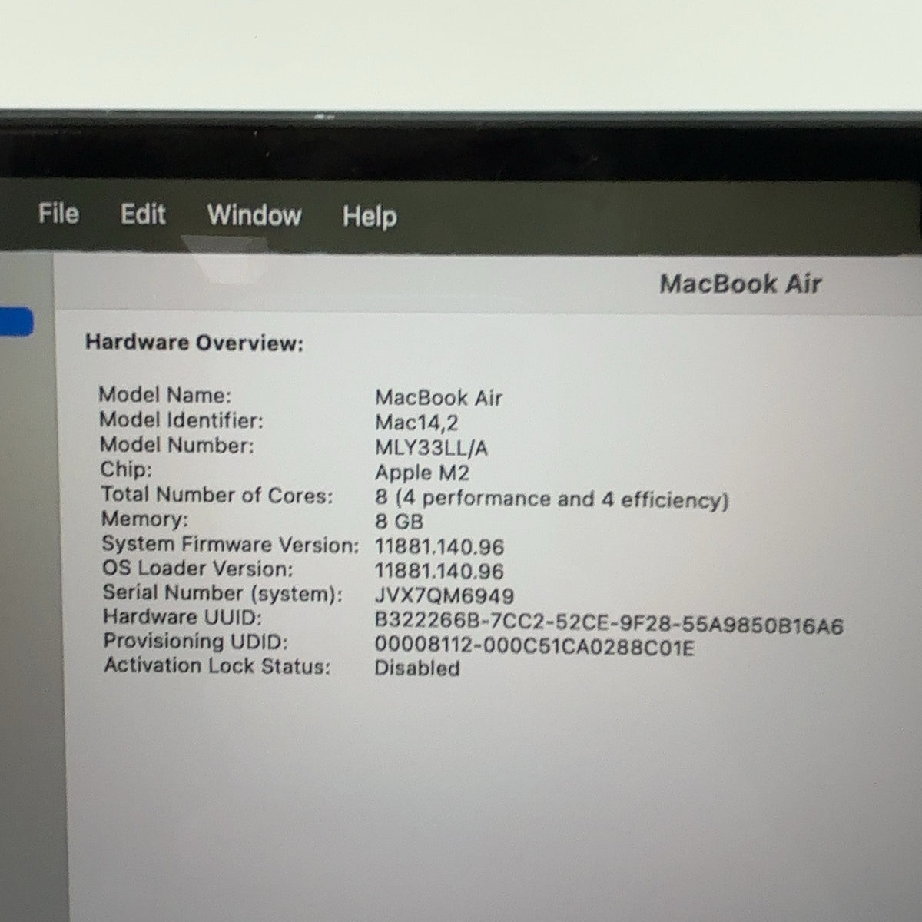This screenshot has width=922, height=922.
Task: Select the Hardware UUID value B322266B-7CC2
Action: click(609, 624)
